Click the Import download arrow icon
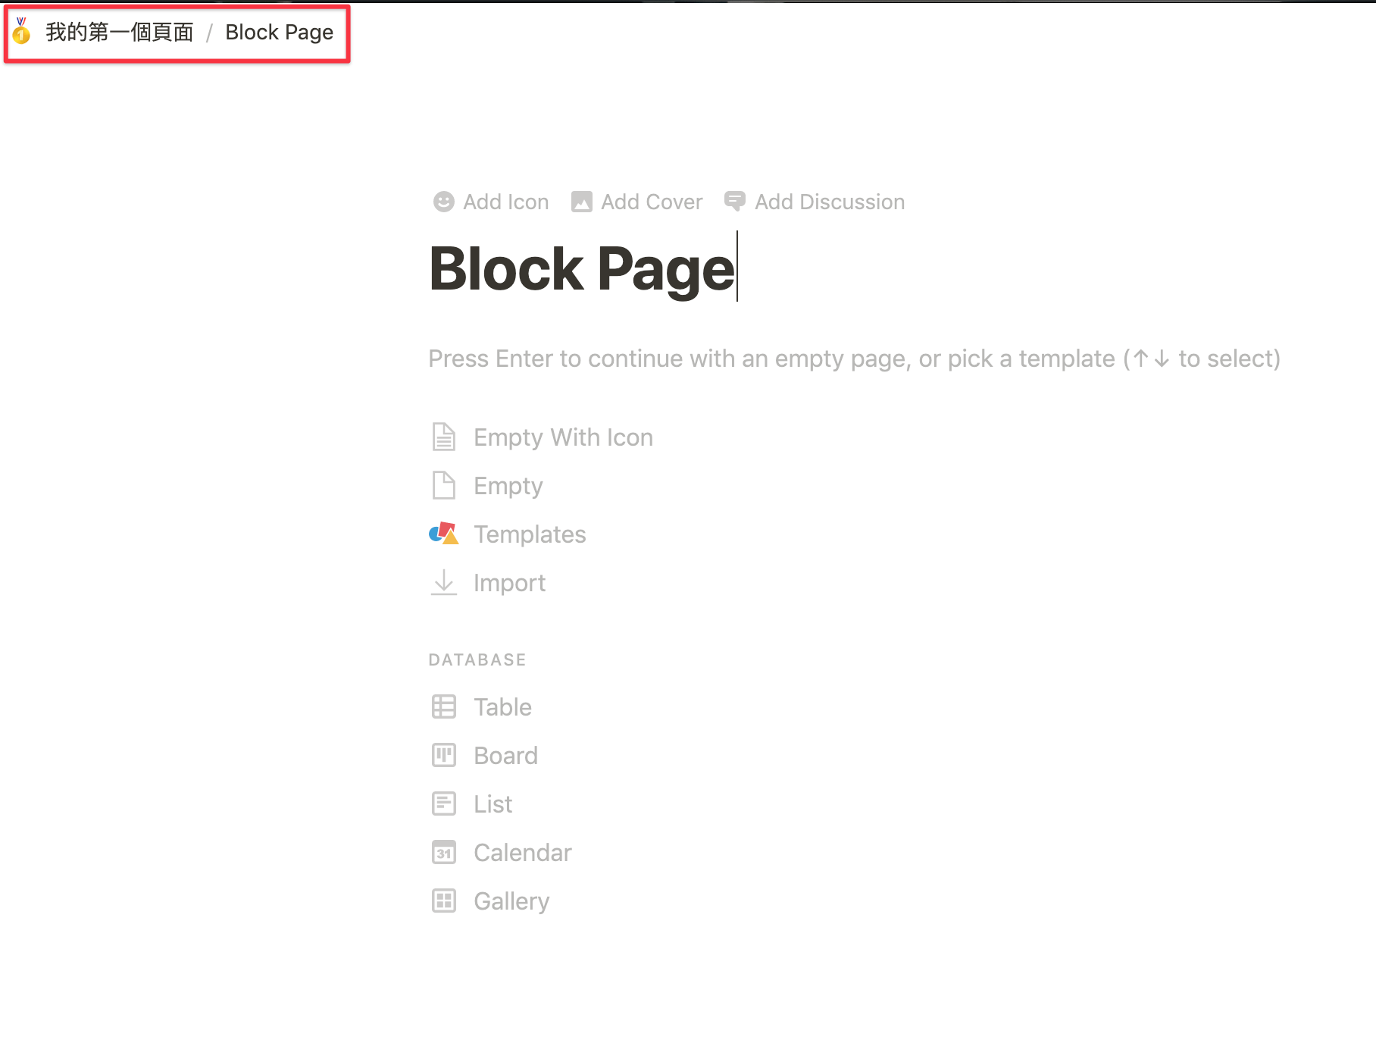The height and width of the screenshot is (1040, 1376). coord(443,582)
